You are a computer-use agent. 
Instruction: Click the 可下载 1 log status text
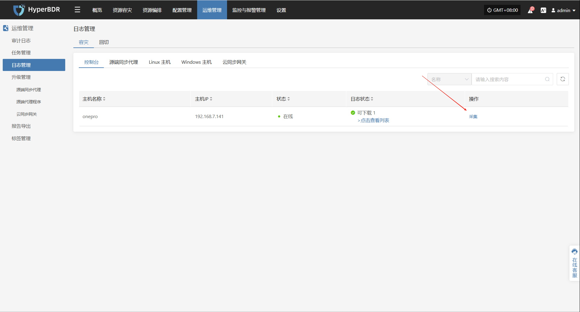point(366,113)
